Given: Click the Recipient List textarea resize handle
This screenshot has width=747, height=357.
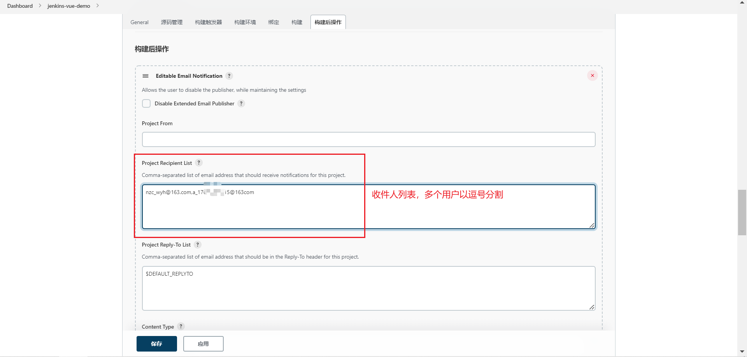Looking at the screenshot, I should pos(592,226).
